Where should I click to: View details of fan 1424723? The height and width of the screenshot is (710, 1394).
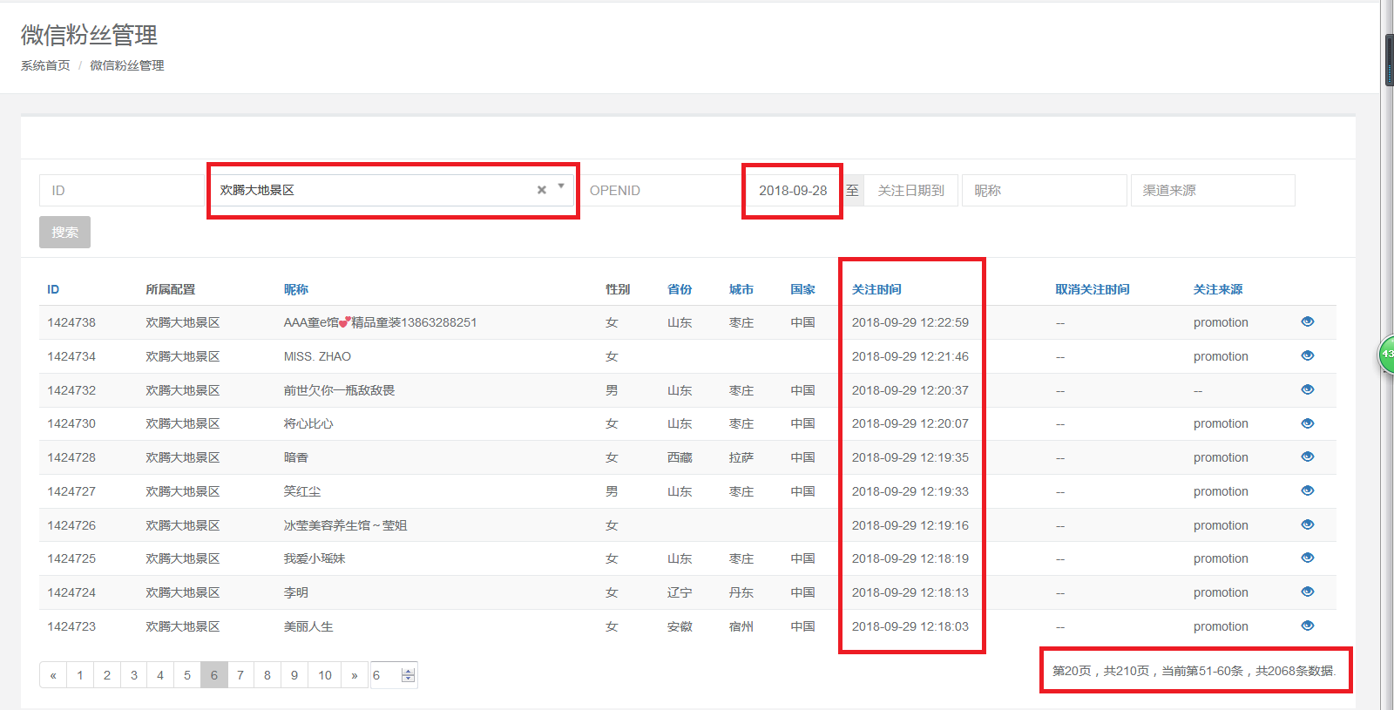pos(1307,625)
